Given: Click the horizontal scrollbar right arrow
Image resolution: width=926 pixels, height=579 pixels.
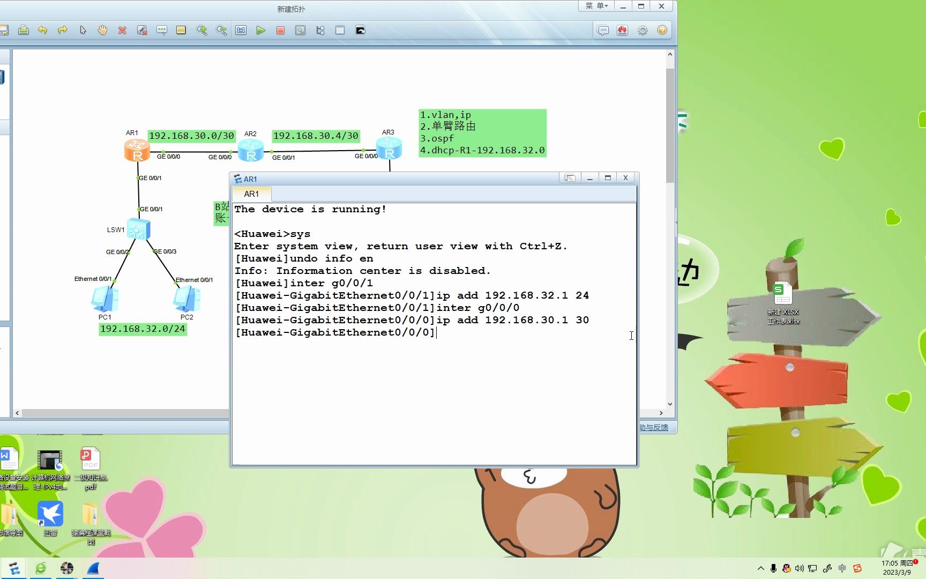Looking at the screenshot, I should pos(661,413).
